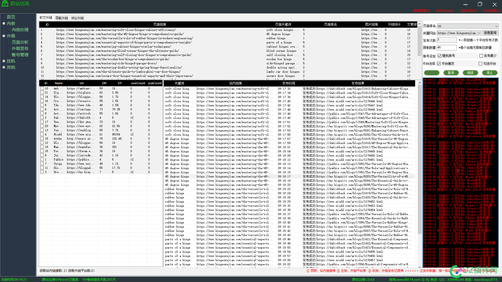Screen dimensions: 502x282
Task: Select the result row published at 09:17:32
Action: [x=289, y=89]
